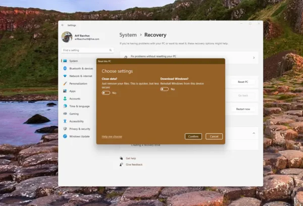The height and width of the screenshot is (206, 303).
Task: Click the System breadcrumb link
Action: (128, 35)
